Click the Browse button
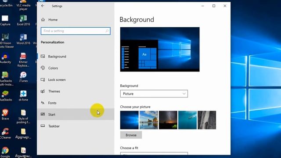The width and height of the screenshot is (281, 158). tap(131, 135)
